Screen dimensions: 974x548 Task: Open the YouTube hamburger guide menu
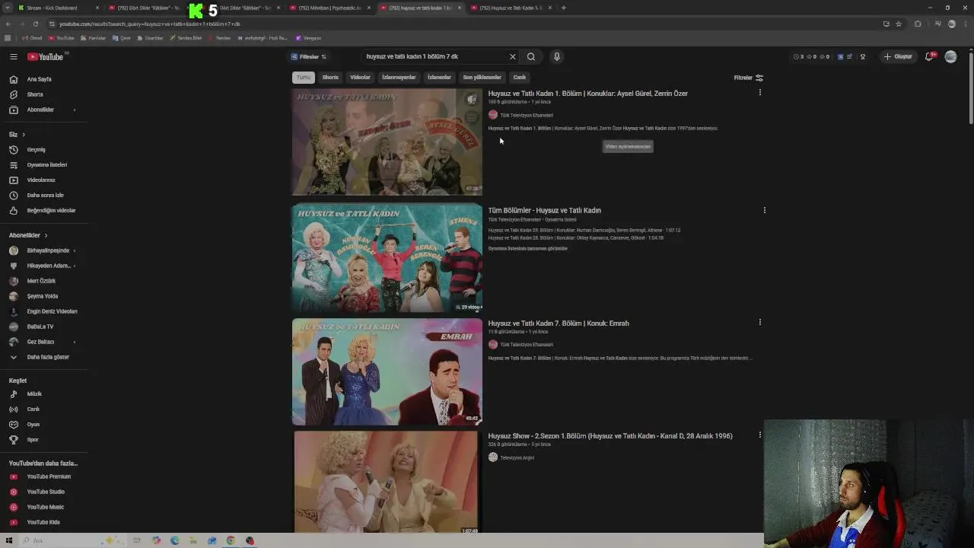pos(14,56)
